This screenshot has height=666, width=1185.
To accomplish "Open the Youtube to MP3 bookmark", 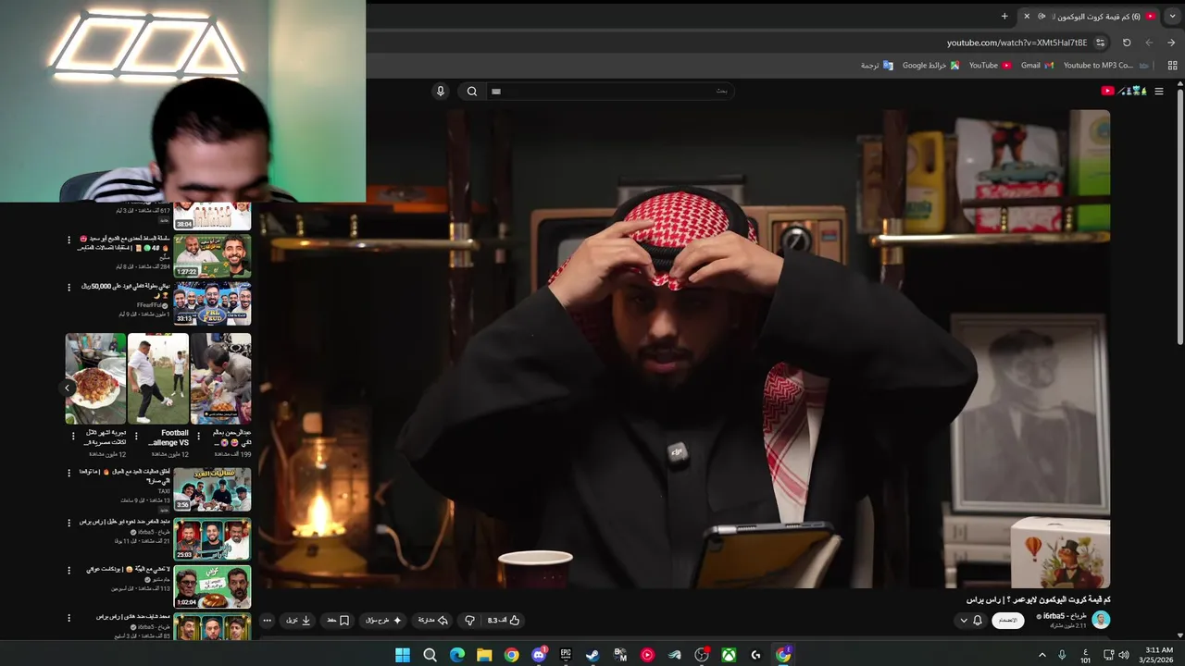I will tap(1106, 66).
